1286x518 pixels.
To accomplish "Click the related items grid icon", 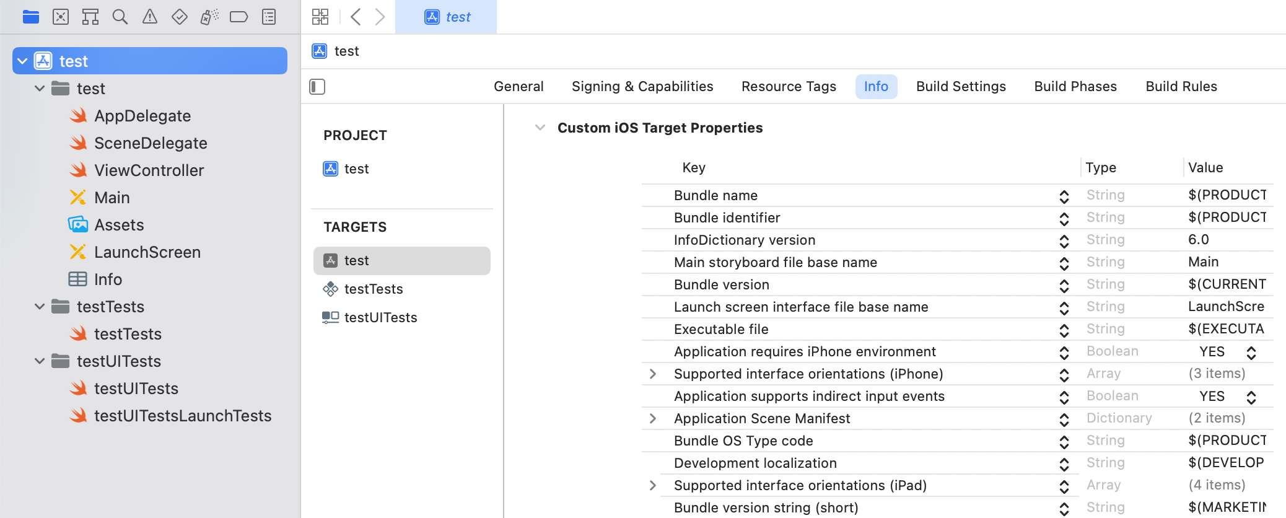I will click(x=320, y=17).
